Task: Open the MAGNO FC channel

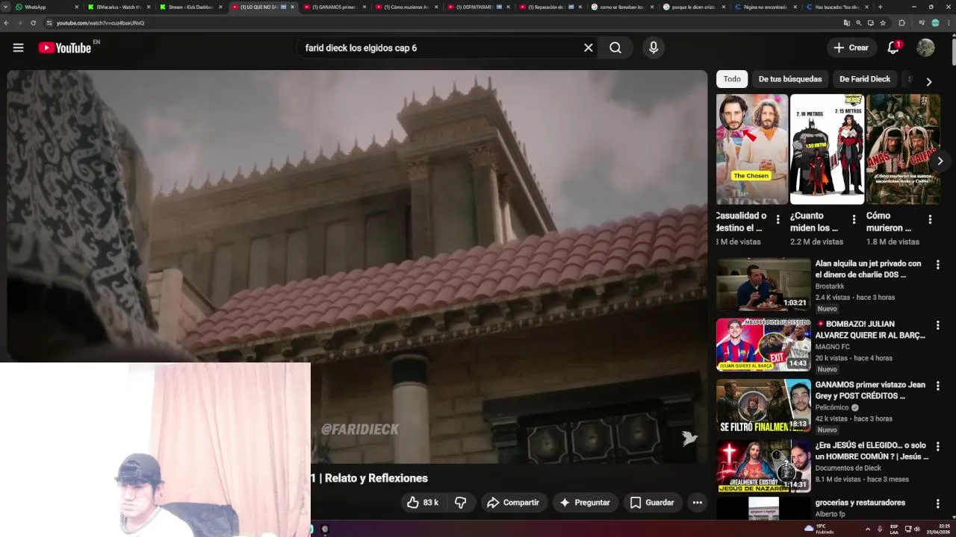Action: pos(832,347)
